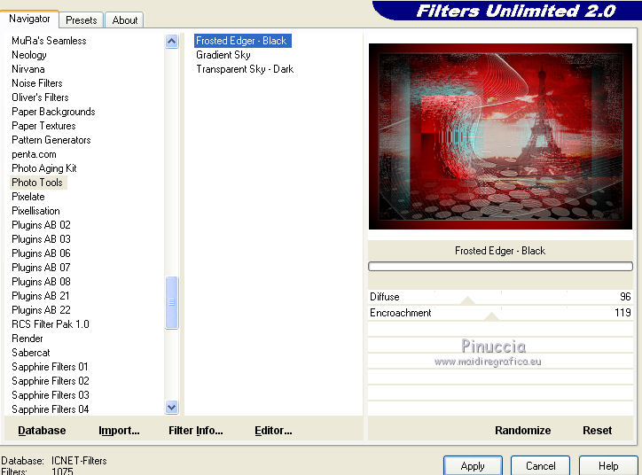Select MuRa's Seamless category

click(x=49, y=41)
